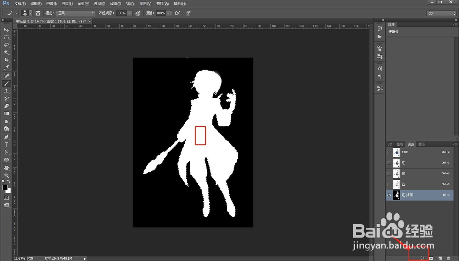Select the Lasso tool
The image size is (459, 261).
[x=6, y=45]
